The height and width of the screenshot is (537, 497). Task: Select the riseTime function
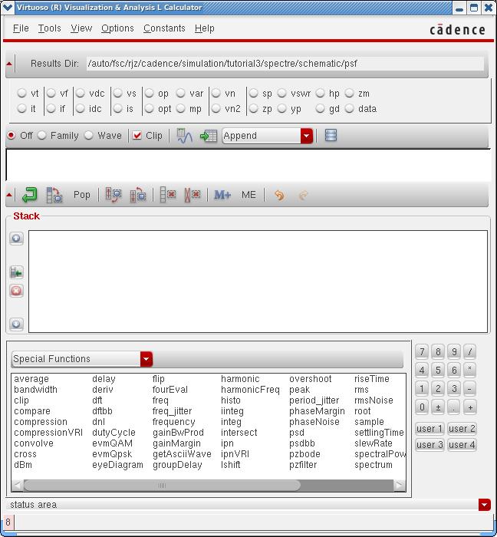(372, 379)
